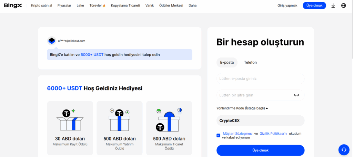Open Kripto satın al menu

click(x=42, y=6)
